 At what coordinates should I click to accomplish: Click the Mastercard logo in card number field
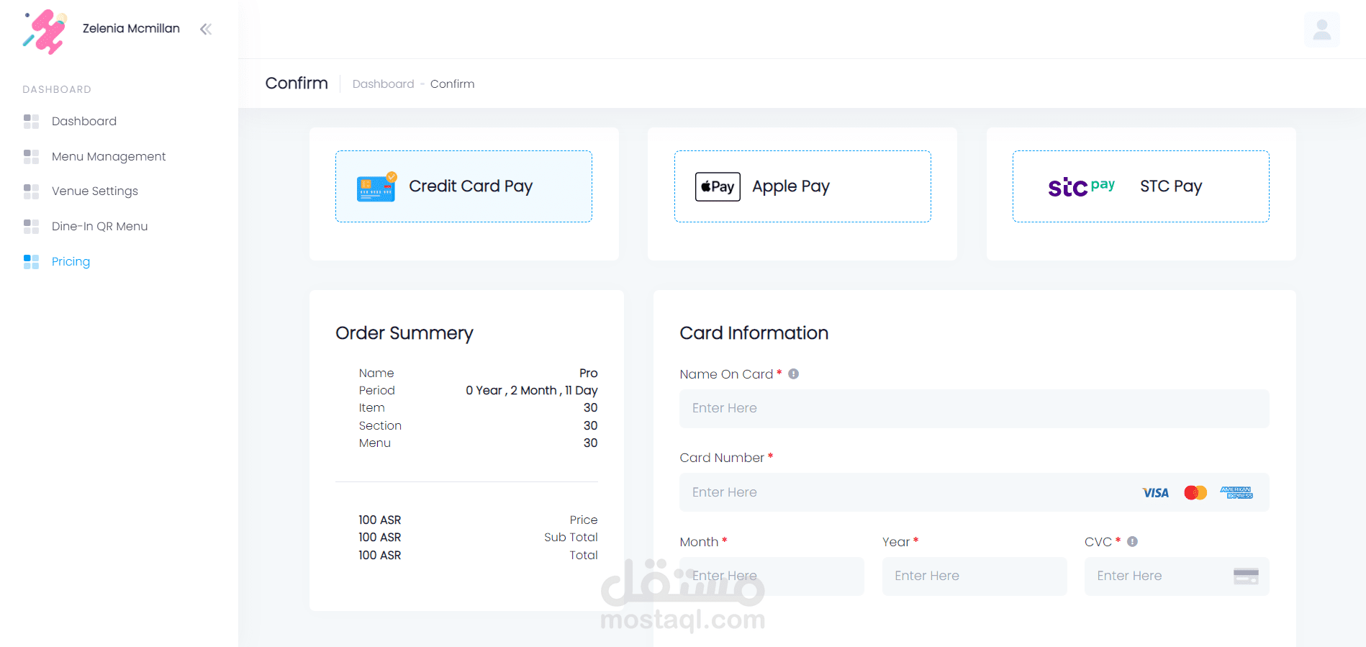click(1195, 493)
